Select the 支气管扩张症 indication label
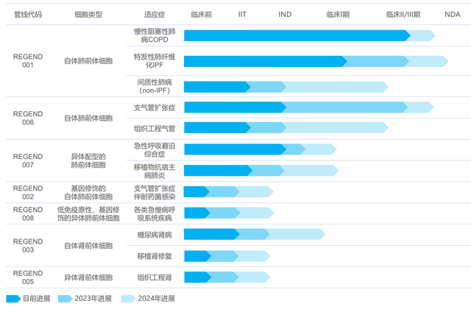Screen dimensions: 471x315 point(155,107)
